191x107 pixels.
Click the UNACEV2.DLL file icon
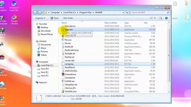[63, 71]
